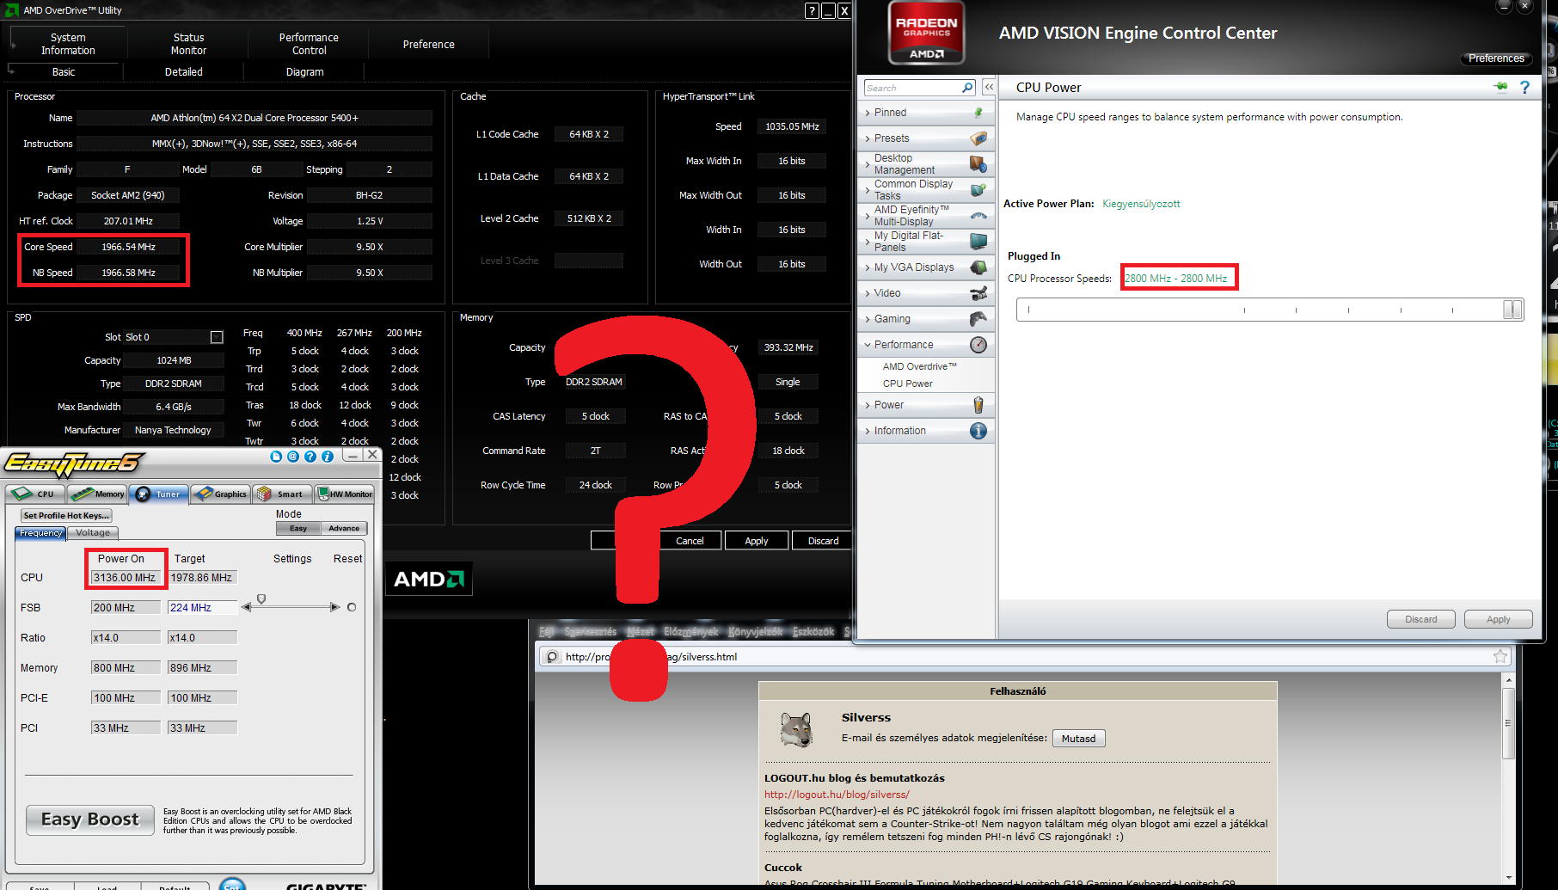Click the Power battery icon in sidebar
This screenshot has width=1558, height=890.
[978, 405]
